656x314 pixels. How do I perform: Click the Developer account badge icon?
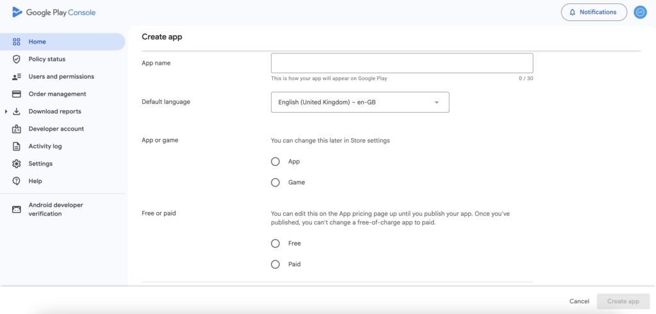click(16, 129)
